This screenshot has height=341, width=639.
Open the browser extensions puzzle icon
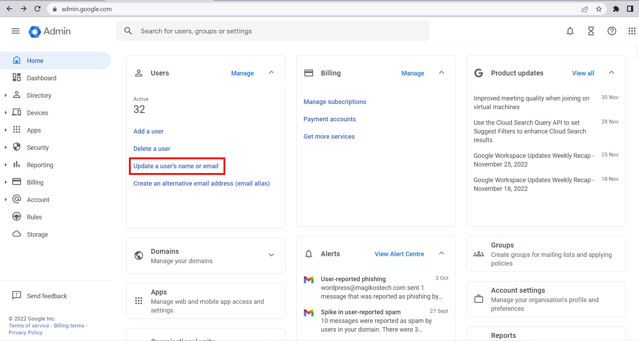tap(616, 9)
